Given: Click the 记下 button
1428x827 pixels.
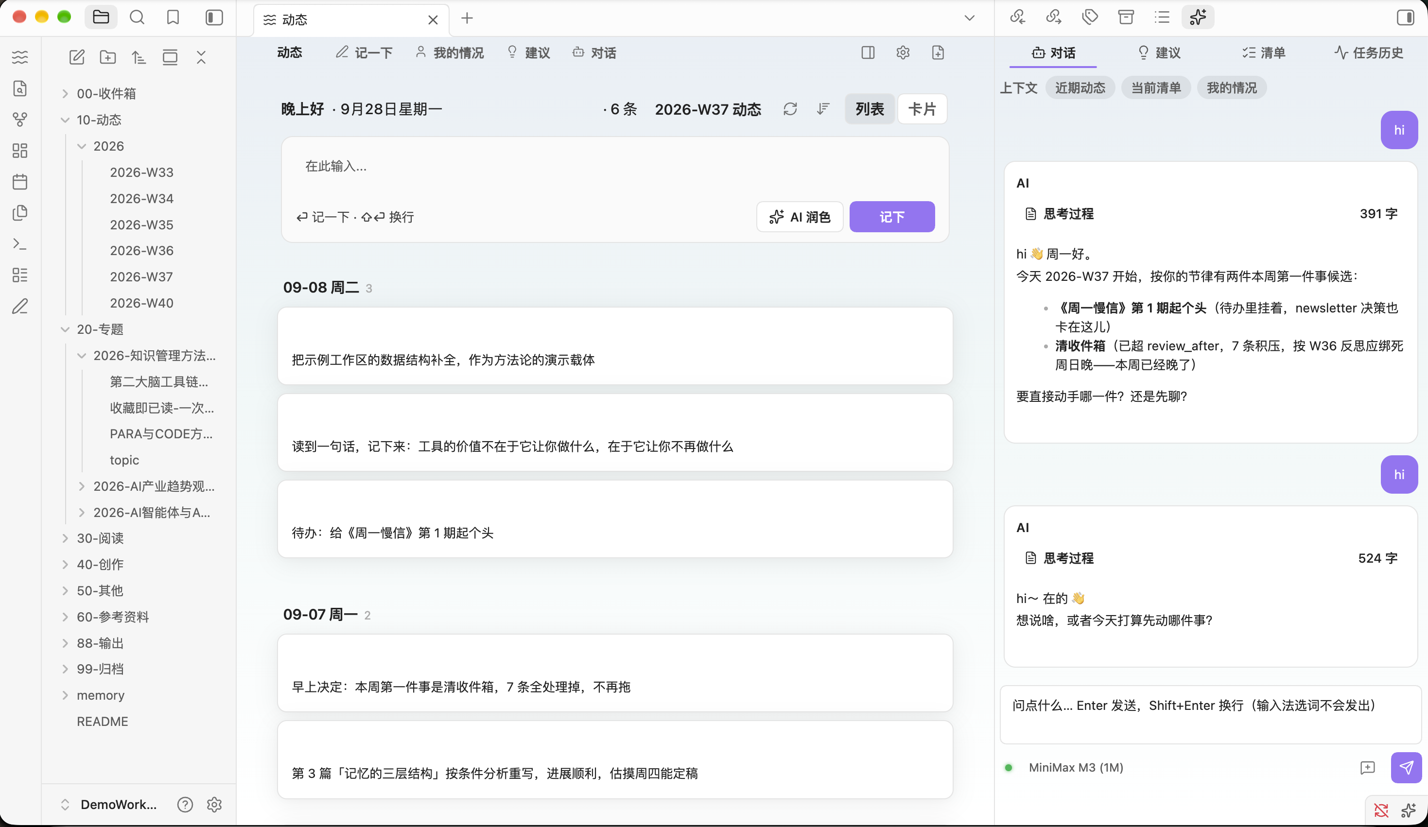Looking at the screenshot, I should click(x=892, y=217).
